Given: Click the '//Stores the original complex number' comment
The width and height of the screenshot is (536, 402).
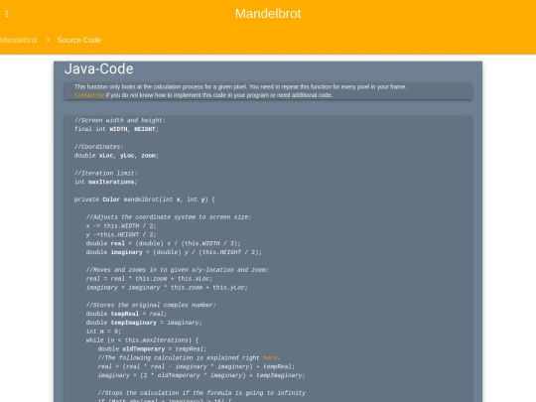Looking at the screenshot, I should click(x=151, y=305).
